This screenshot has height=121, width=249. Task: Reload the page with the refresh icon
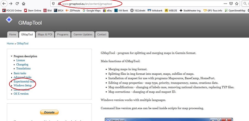(x=17, y=4)
